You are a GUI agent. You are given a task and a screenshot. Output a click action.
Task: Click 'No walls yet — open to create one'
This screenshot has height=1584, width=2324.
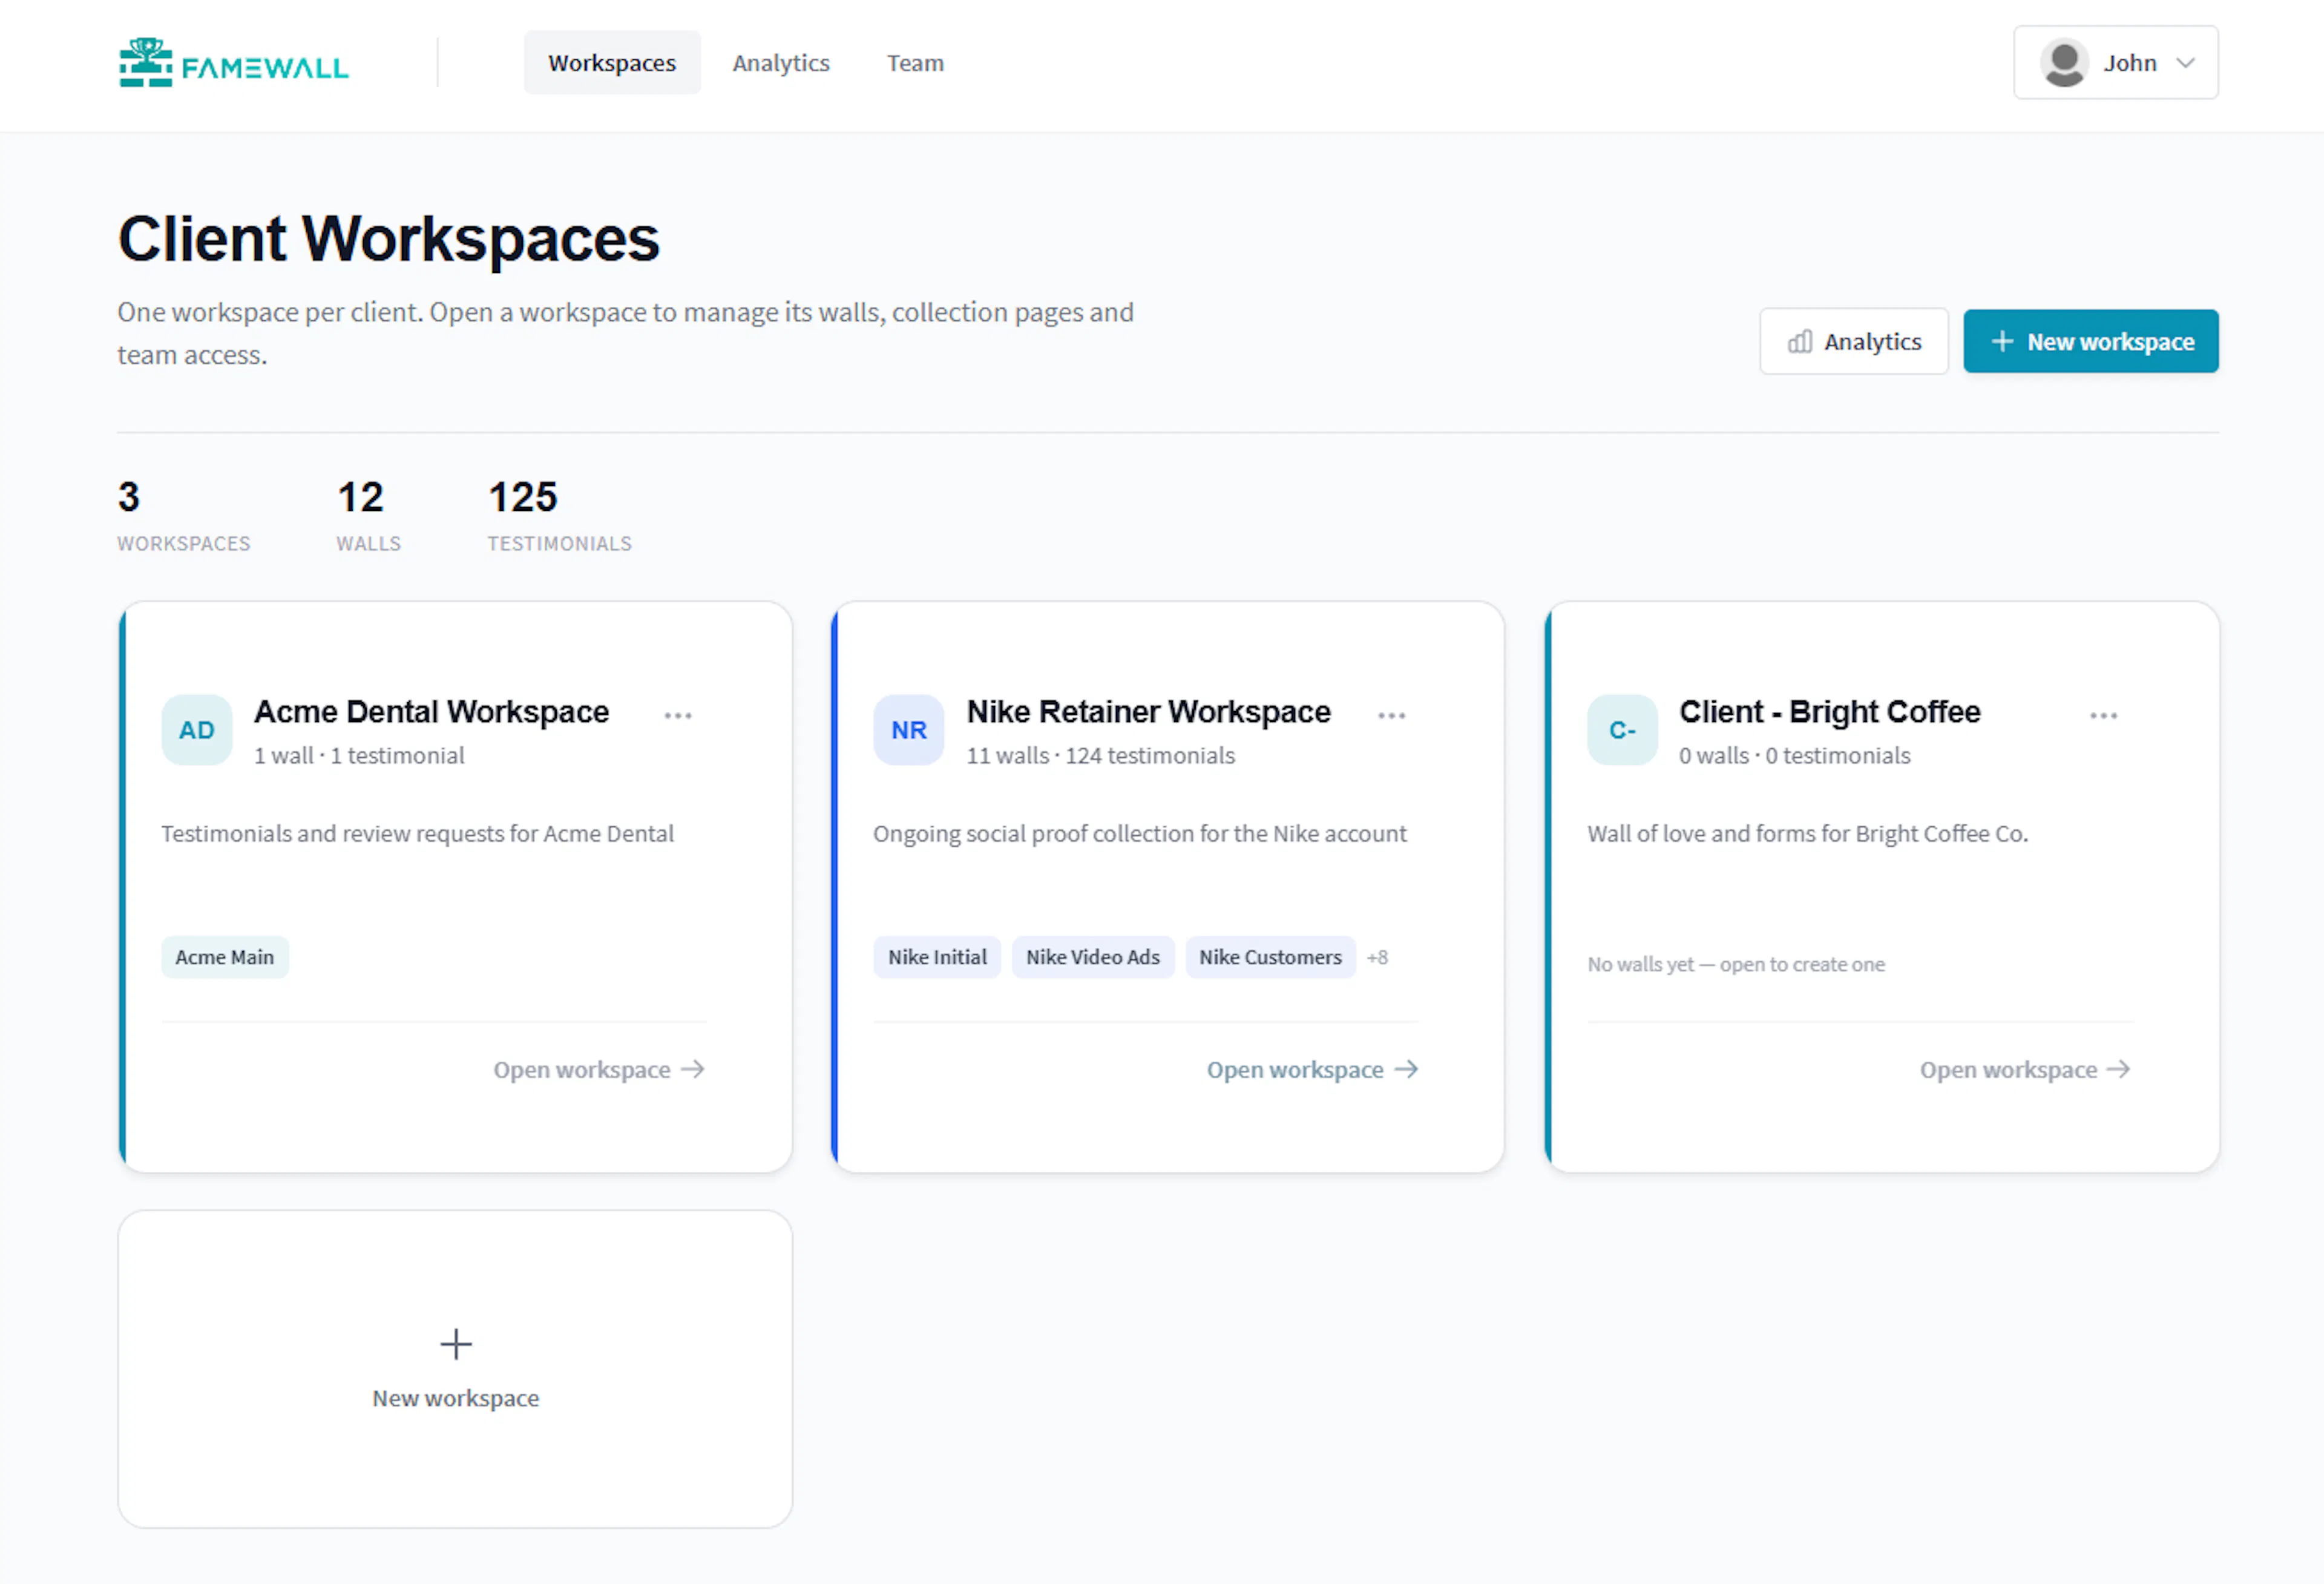coord(1736,965)
